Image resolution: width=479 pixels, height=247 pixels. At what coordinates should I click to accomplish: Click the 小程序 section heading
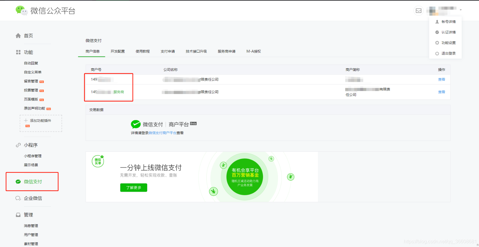[x=31, y=145]
